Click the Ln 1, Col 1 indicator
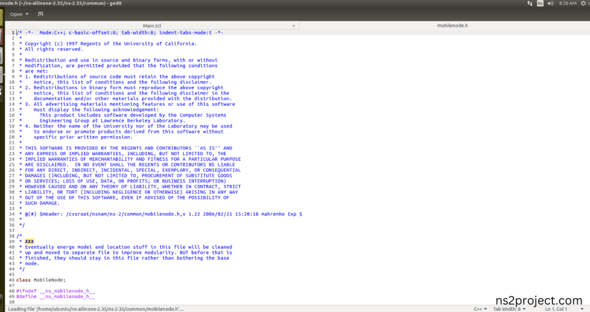This screenshot has width=590, height=312. point(556,309)
